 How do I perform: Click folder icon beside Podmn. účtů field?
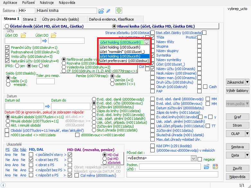(207, 166)
